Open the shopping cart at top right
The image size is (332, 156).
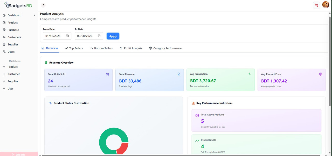point(316,5)
